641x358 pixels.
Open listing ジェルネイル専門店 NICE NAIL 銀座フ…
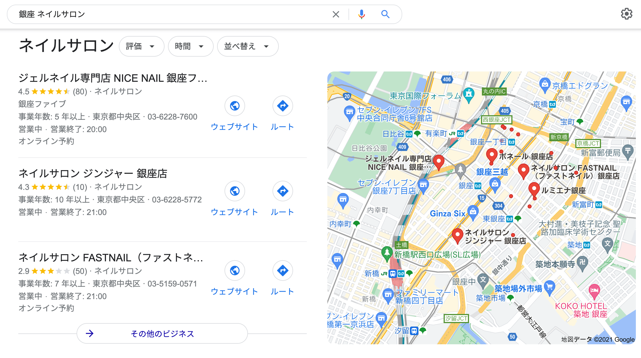(113, 78)
